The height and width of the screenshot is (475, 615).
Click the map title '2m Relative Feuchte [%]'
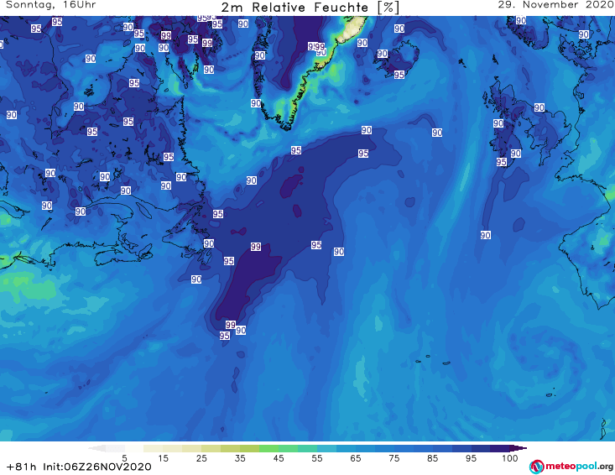[x=310, y=8]
